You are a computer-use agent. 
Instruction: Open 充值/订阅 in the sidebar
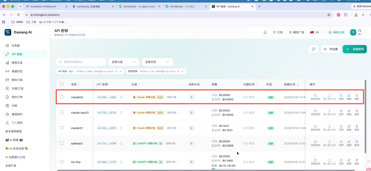(24, 88)
